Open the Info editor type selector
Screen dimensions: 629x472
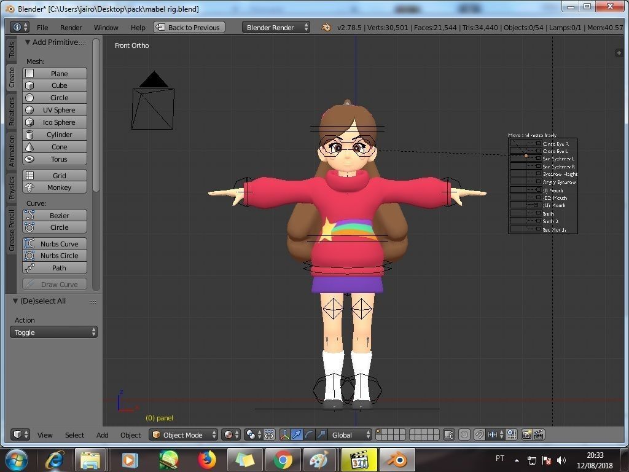click(x=20, y=27)
